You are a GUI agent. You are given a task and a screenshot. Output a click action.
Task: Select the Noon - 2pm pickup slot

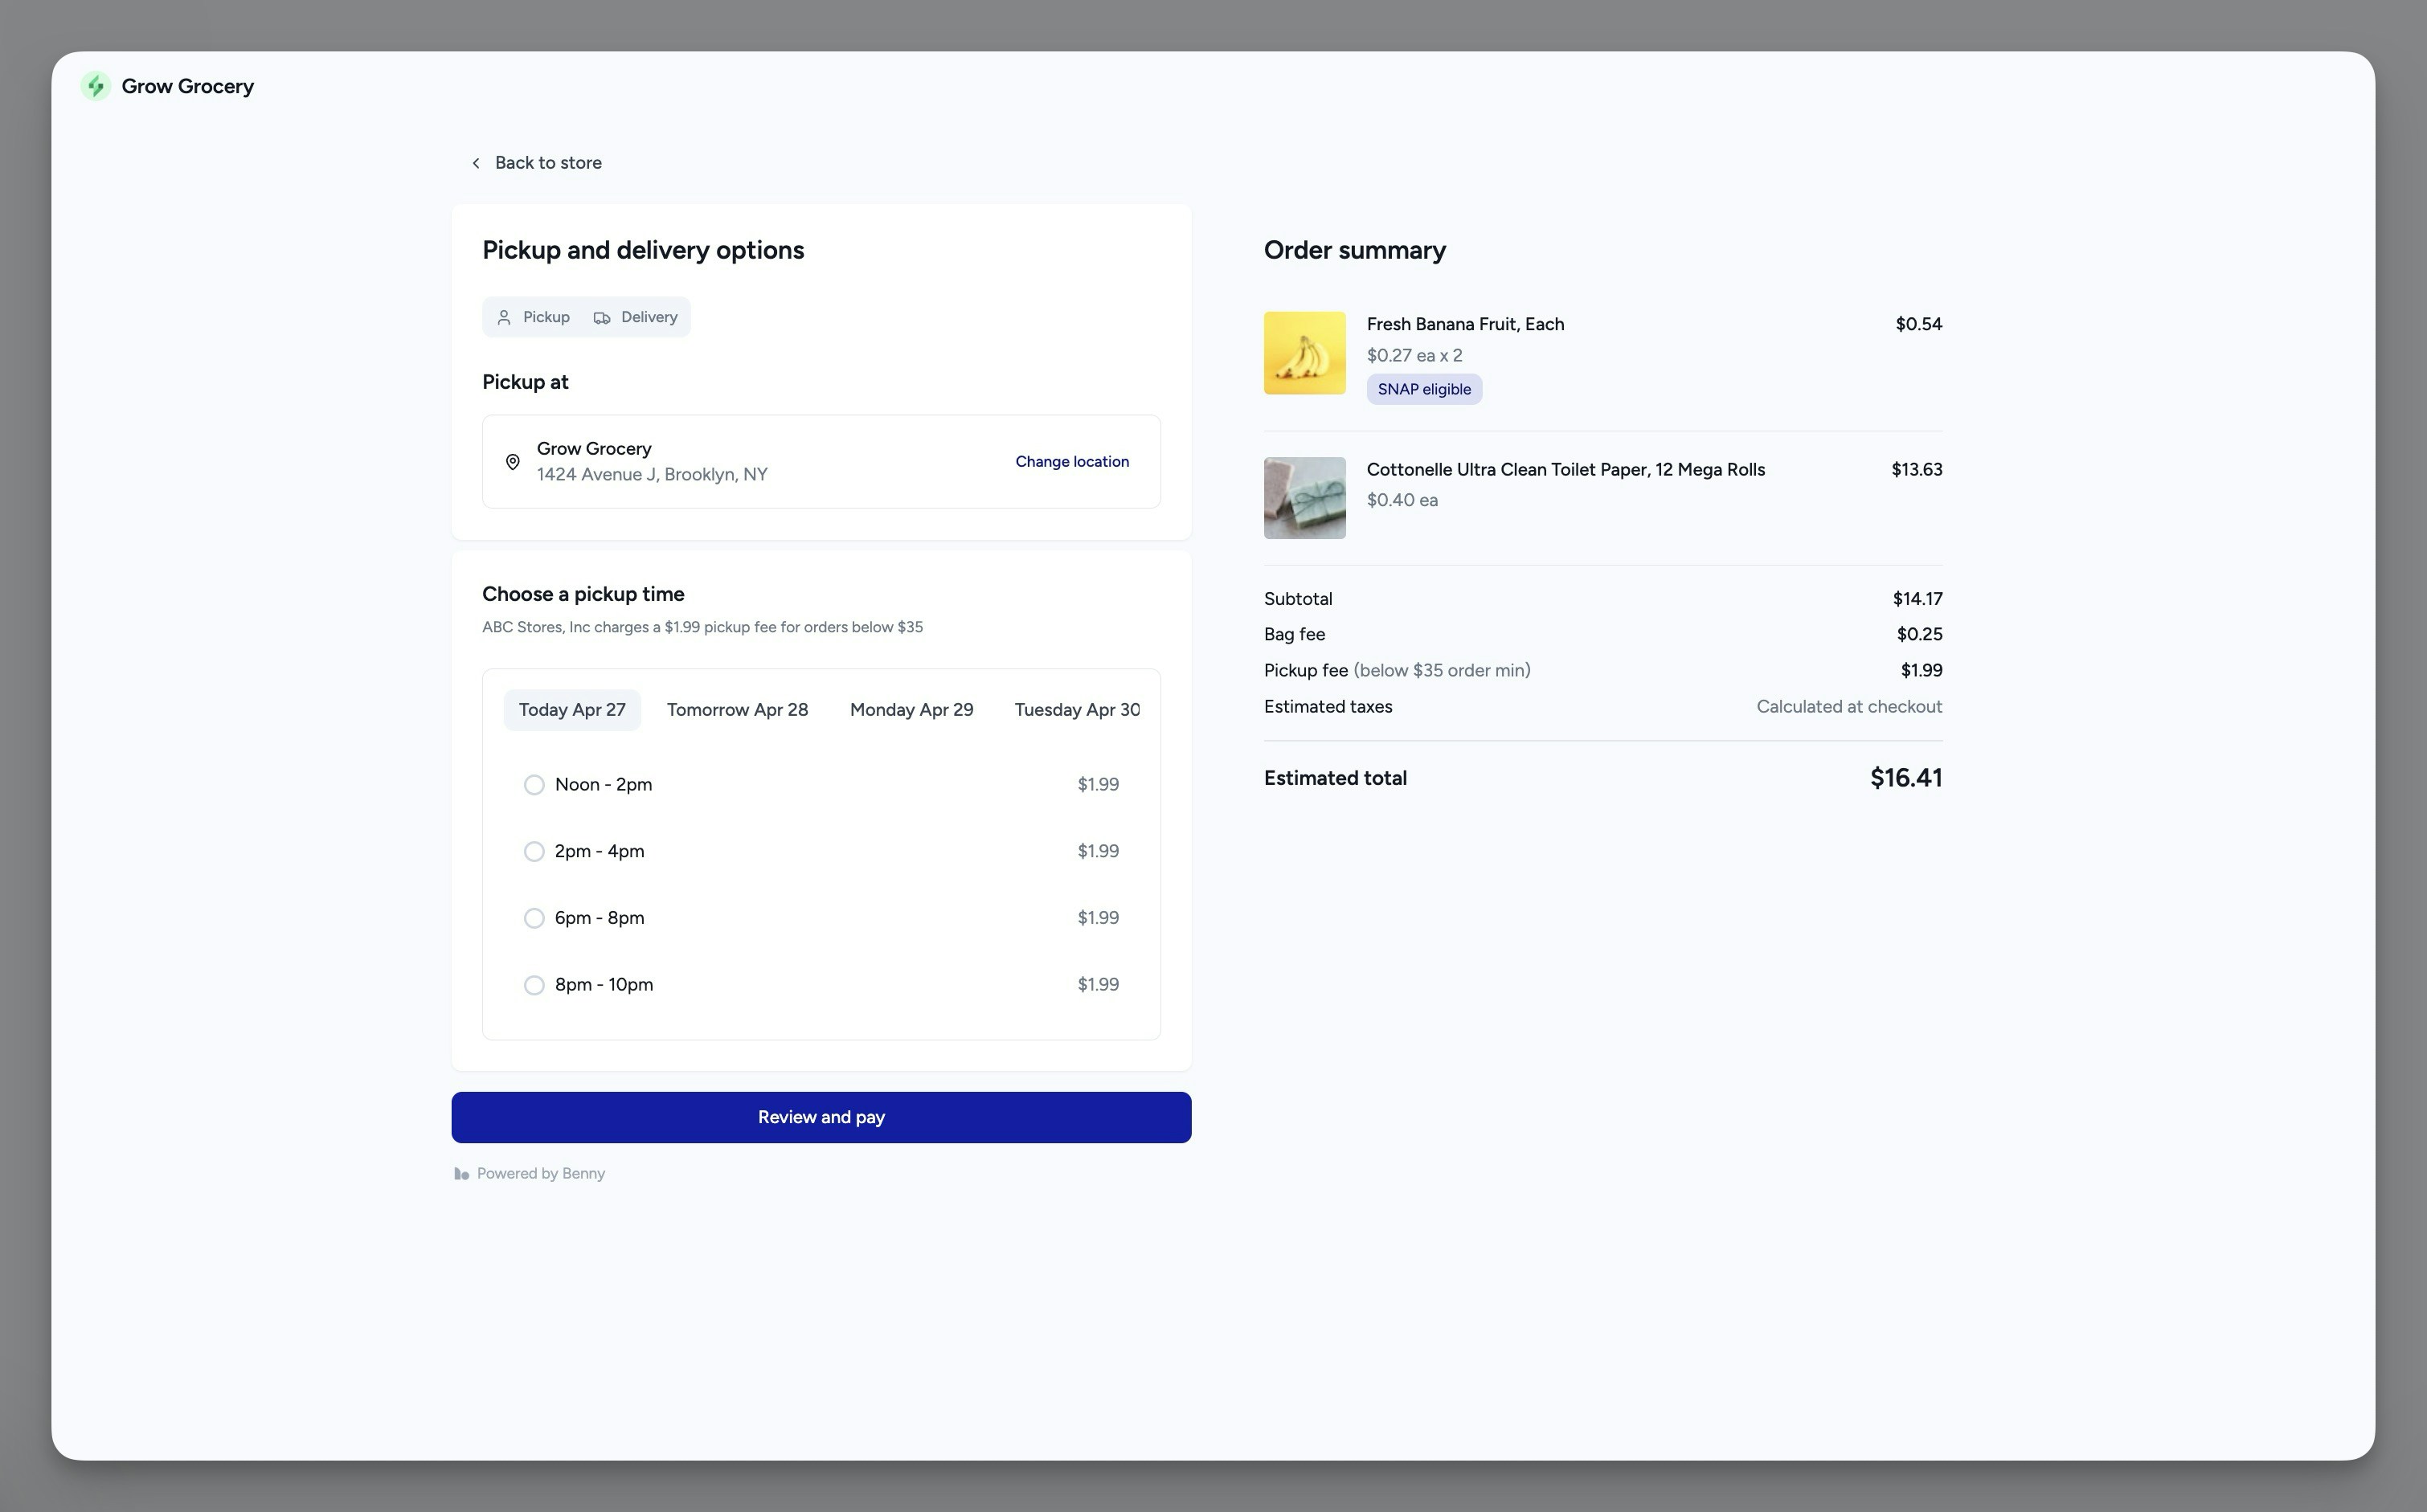coord(534,785)
